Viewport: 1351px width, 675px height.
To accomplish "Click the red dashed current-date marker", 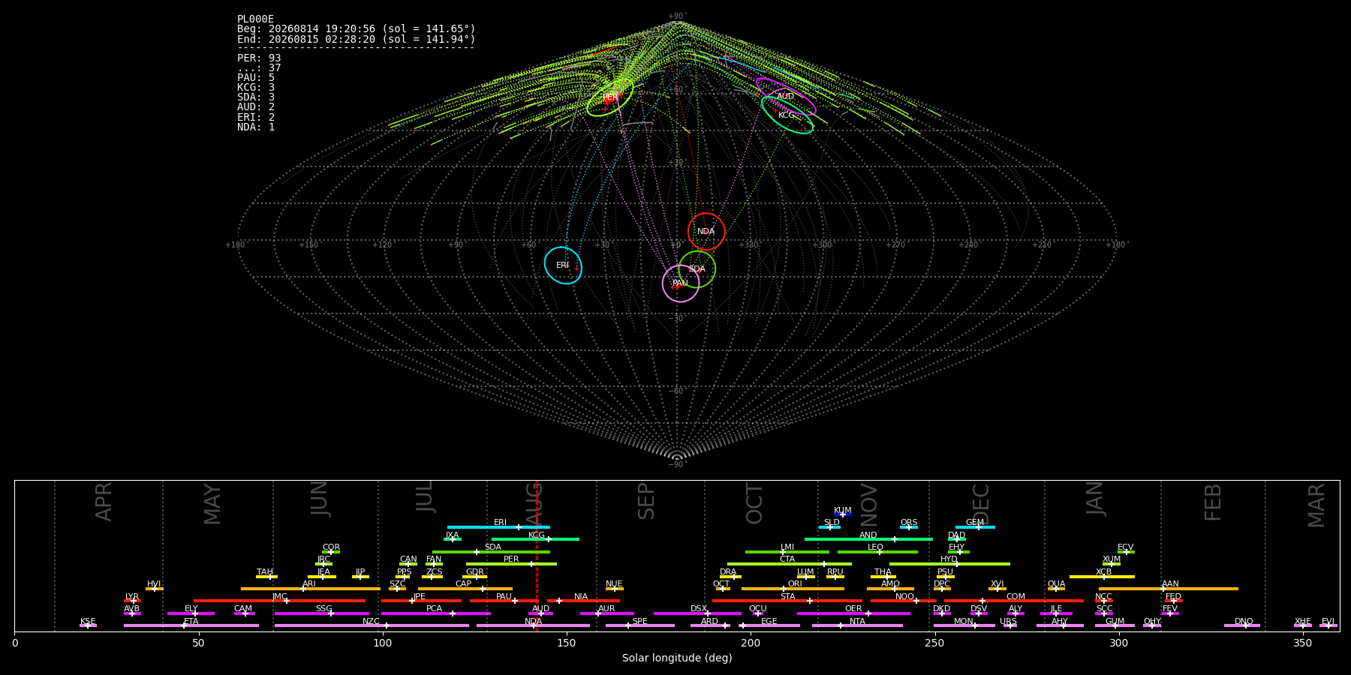I will 537,556.
